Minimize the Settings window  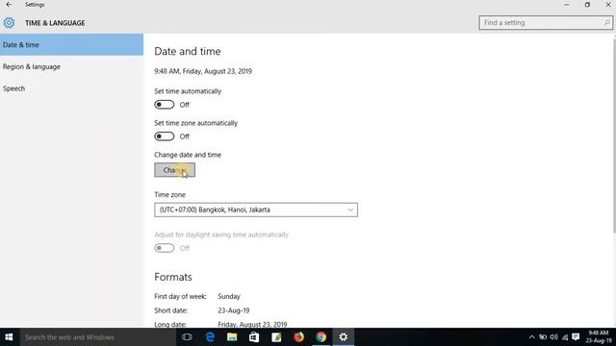click(567, 5)
